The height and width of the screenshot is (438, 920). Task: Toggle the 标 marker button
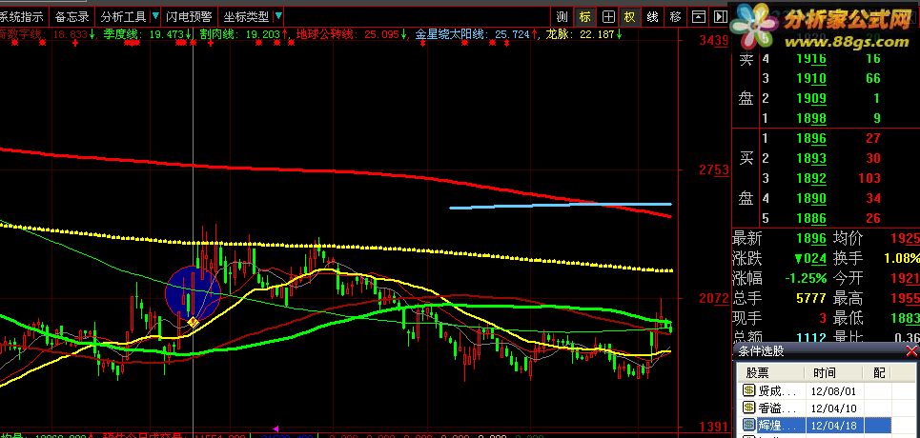(585, 17)
